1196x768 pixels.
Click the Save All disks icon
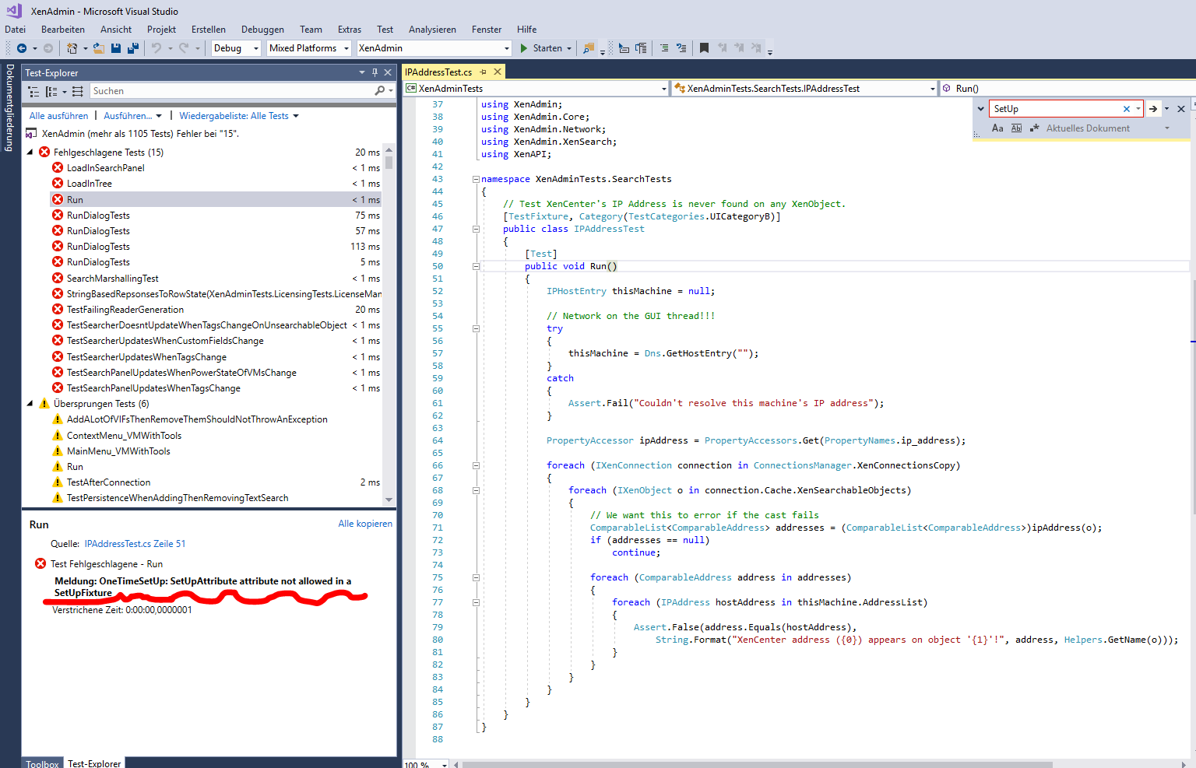[x=133, y=48]
